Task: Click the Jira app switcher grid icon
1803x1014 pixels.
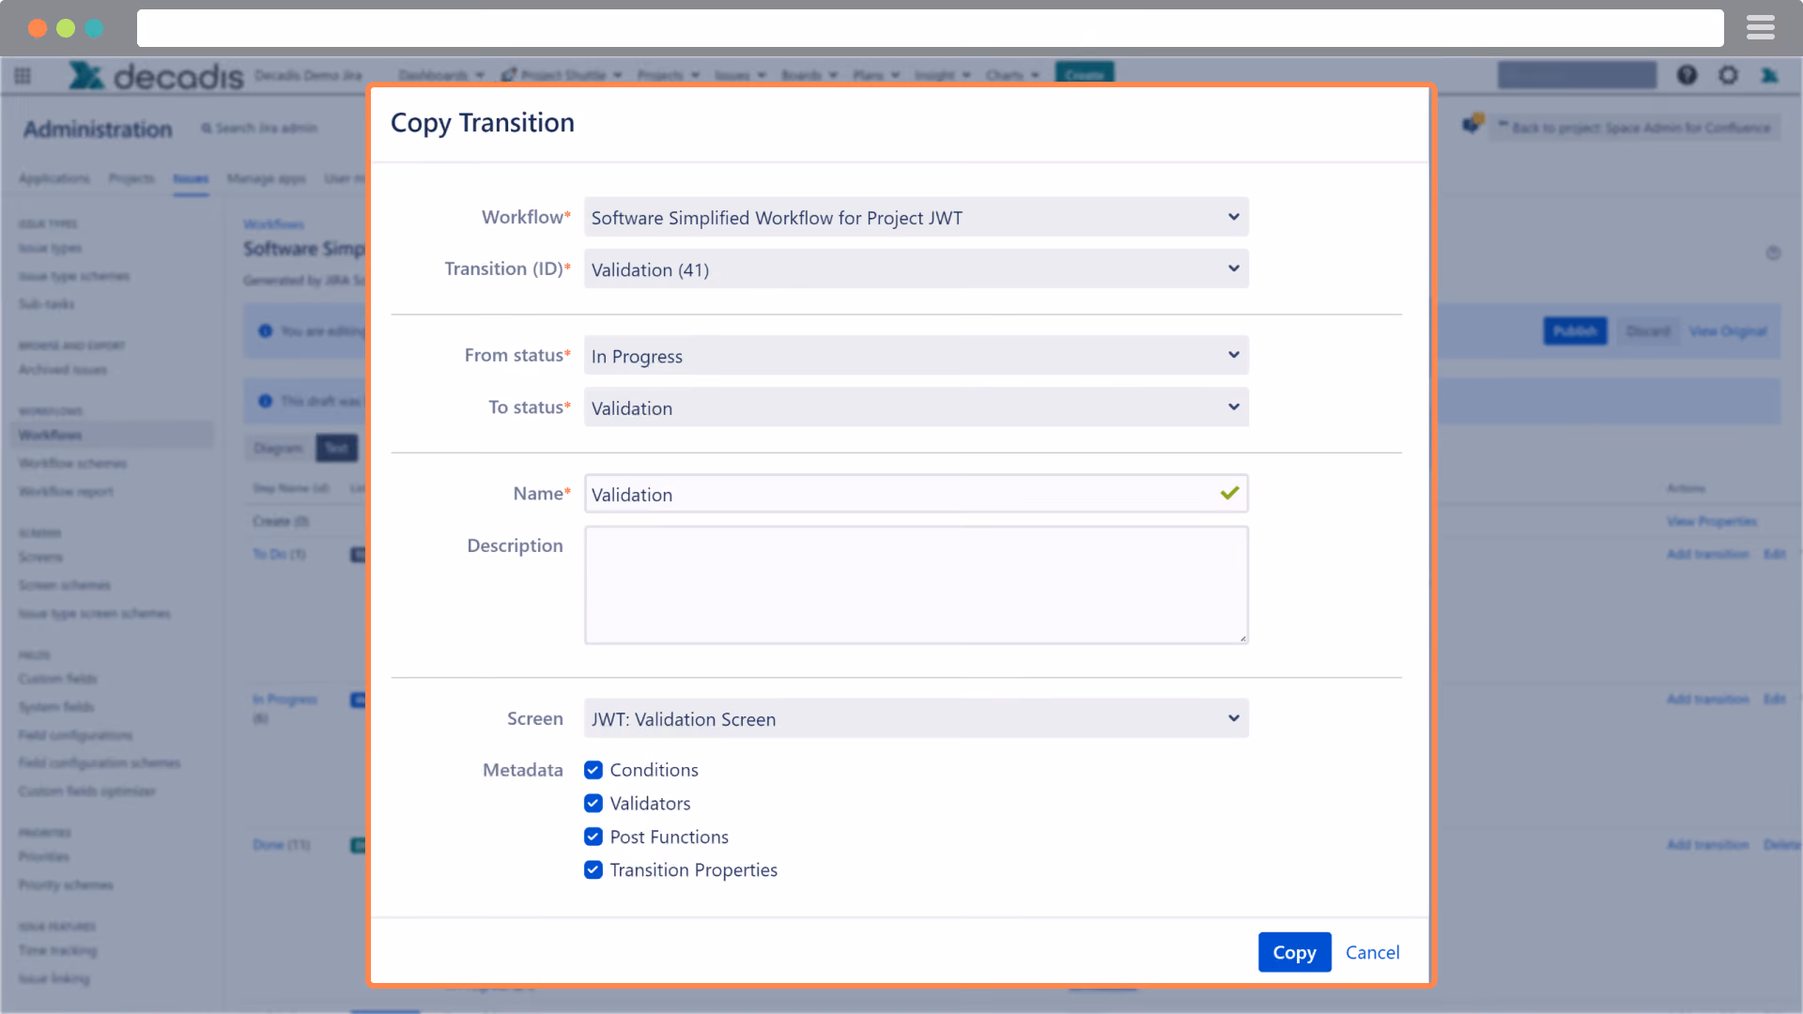Action: pyautogui.click(x=23, y=75)
